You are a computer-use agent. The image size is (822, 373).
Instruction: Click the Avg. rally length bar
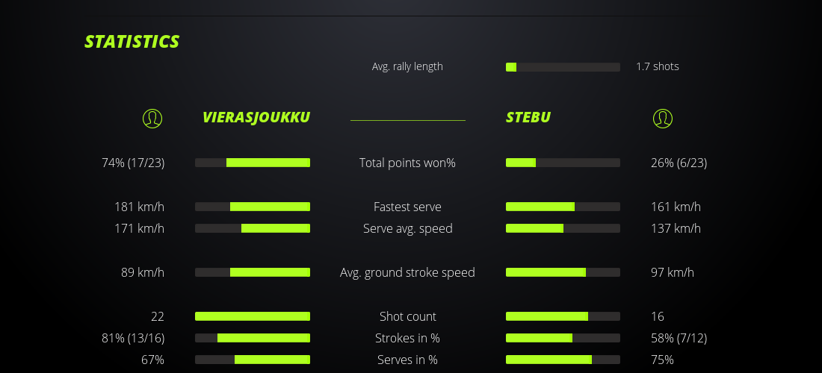[563, 67]
